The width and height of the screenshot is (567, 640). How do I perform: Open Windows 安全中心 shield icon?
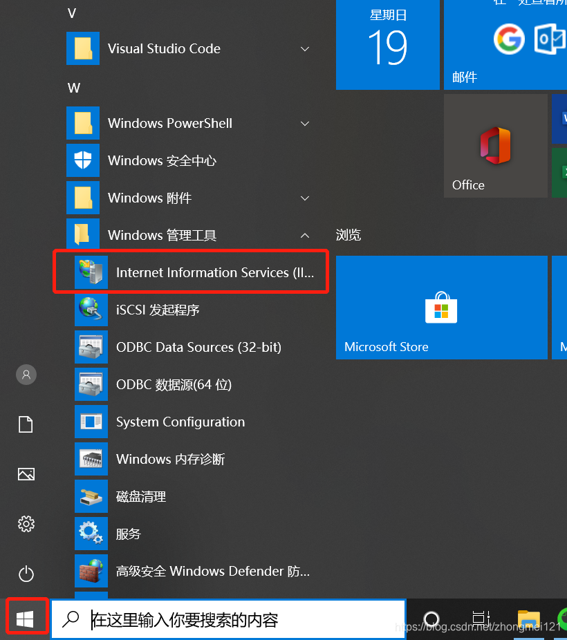click(x=83, y=160)
